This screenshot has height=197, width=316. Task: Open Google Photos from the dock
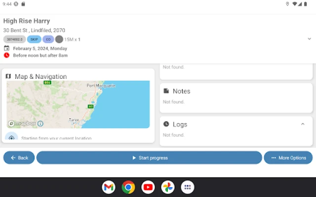tap(168, 187)
